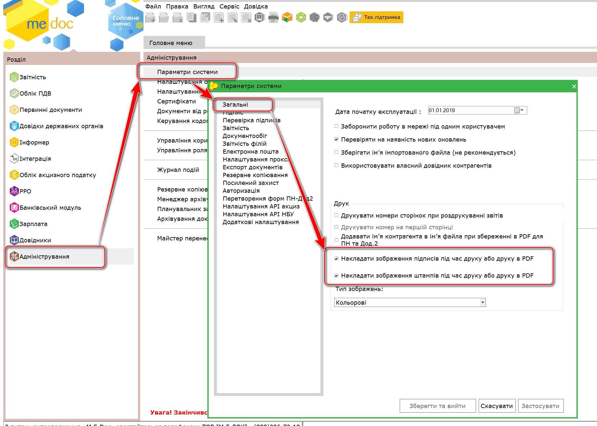Click the green mail refresh toolbar icon

point(301,17)
